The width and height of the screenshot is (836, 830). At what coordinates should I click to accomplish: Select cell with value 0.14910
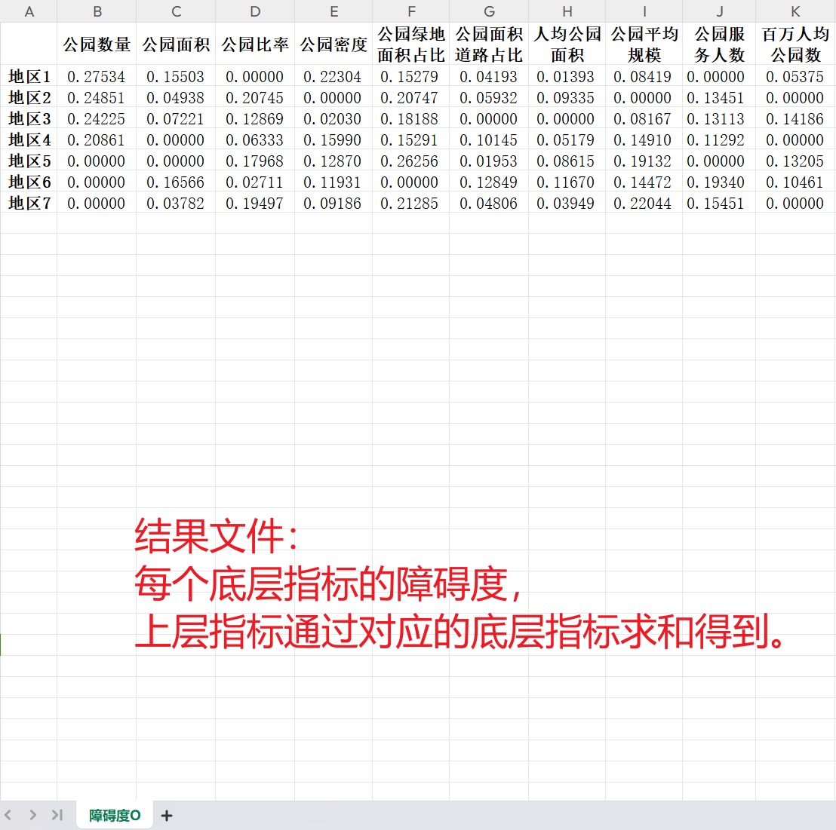(644, 140)
